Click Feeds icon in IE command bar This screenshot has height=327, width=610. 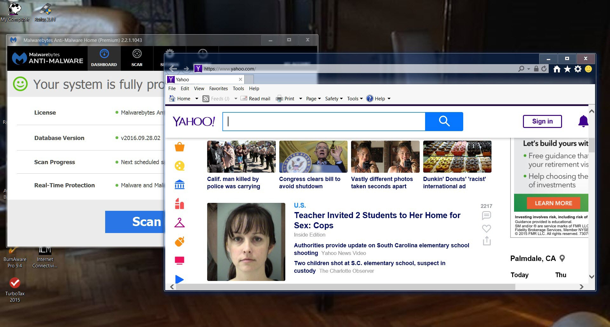[206, 99]
